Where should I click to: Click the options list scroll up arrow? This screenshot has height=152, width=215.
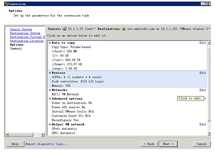coord(209,43)
